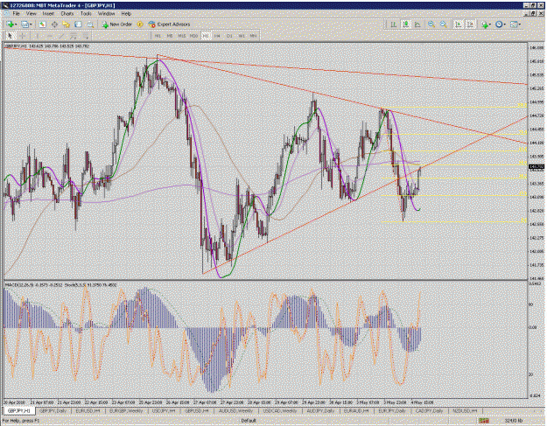547x426 pixels.
Task: Select the Crosshair tool
Action: point(23,36)
